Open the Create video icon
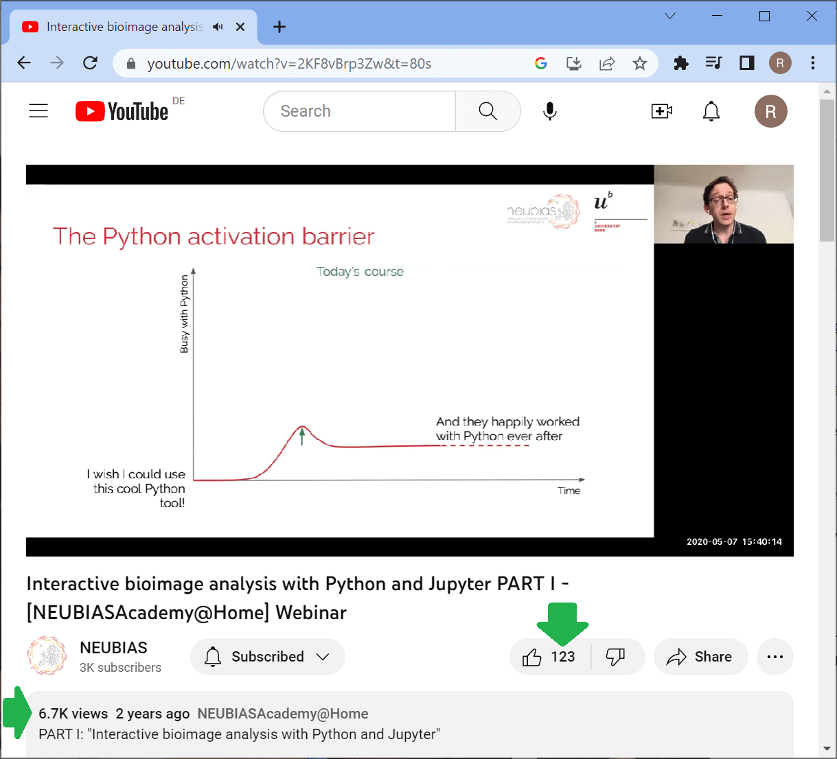The height and width of the screenshot is (759, 837). 661,111
